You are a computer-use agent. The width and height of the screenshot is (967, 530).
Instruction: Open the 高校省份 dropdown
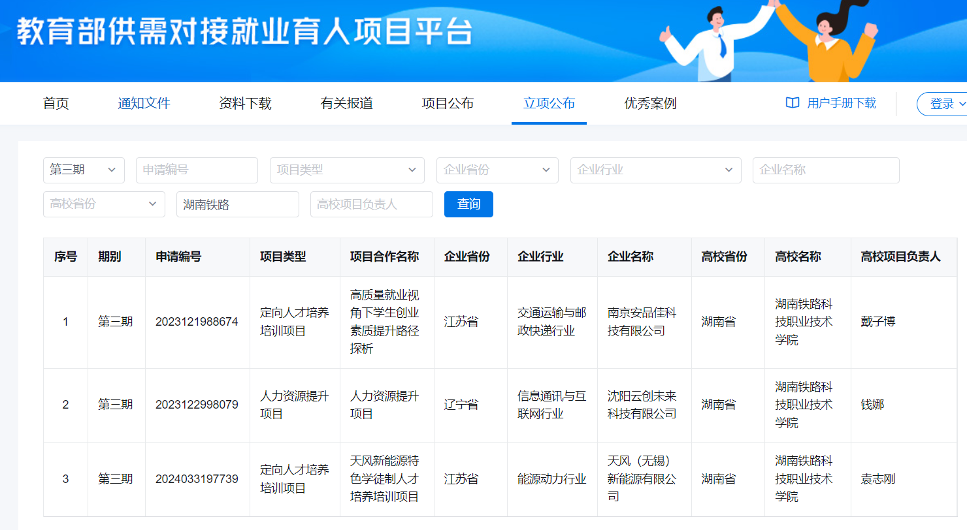[x=104, y=204]
